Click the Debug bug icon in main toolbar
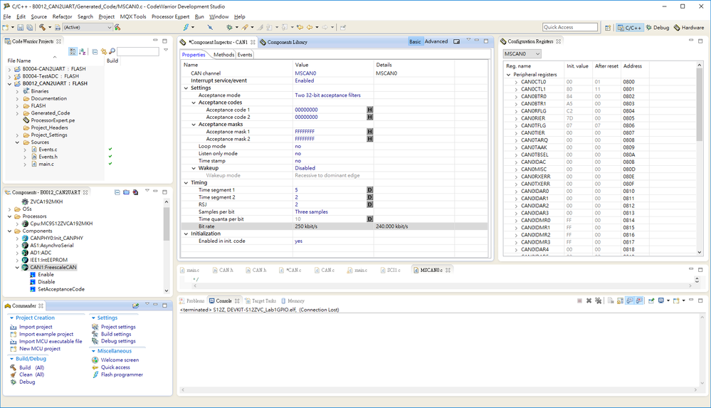Image resolution: width=711 pixels, height=408 pixels. 229,27
